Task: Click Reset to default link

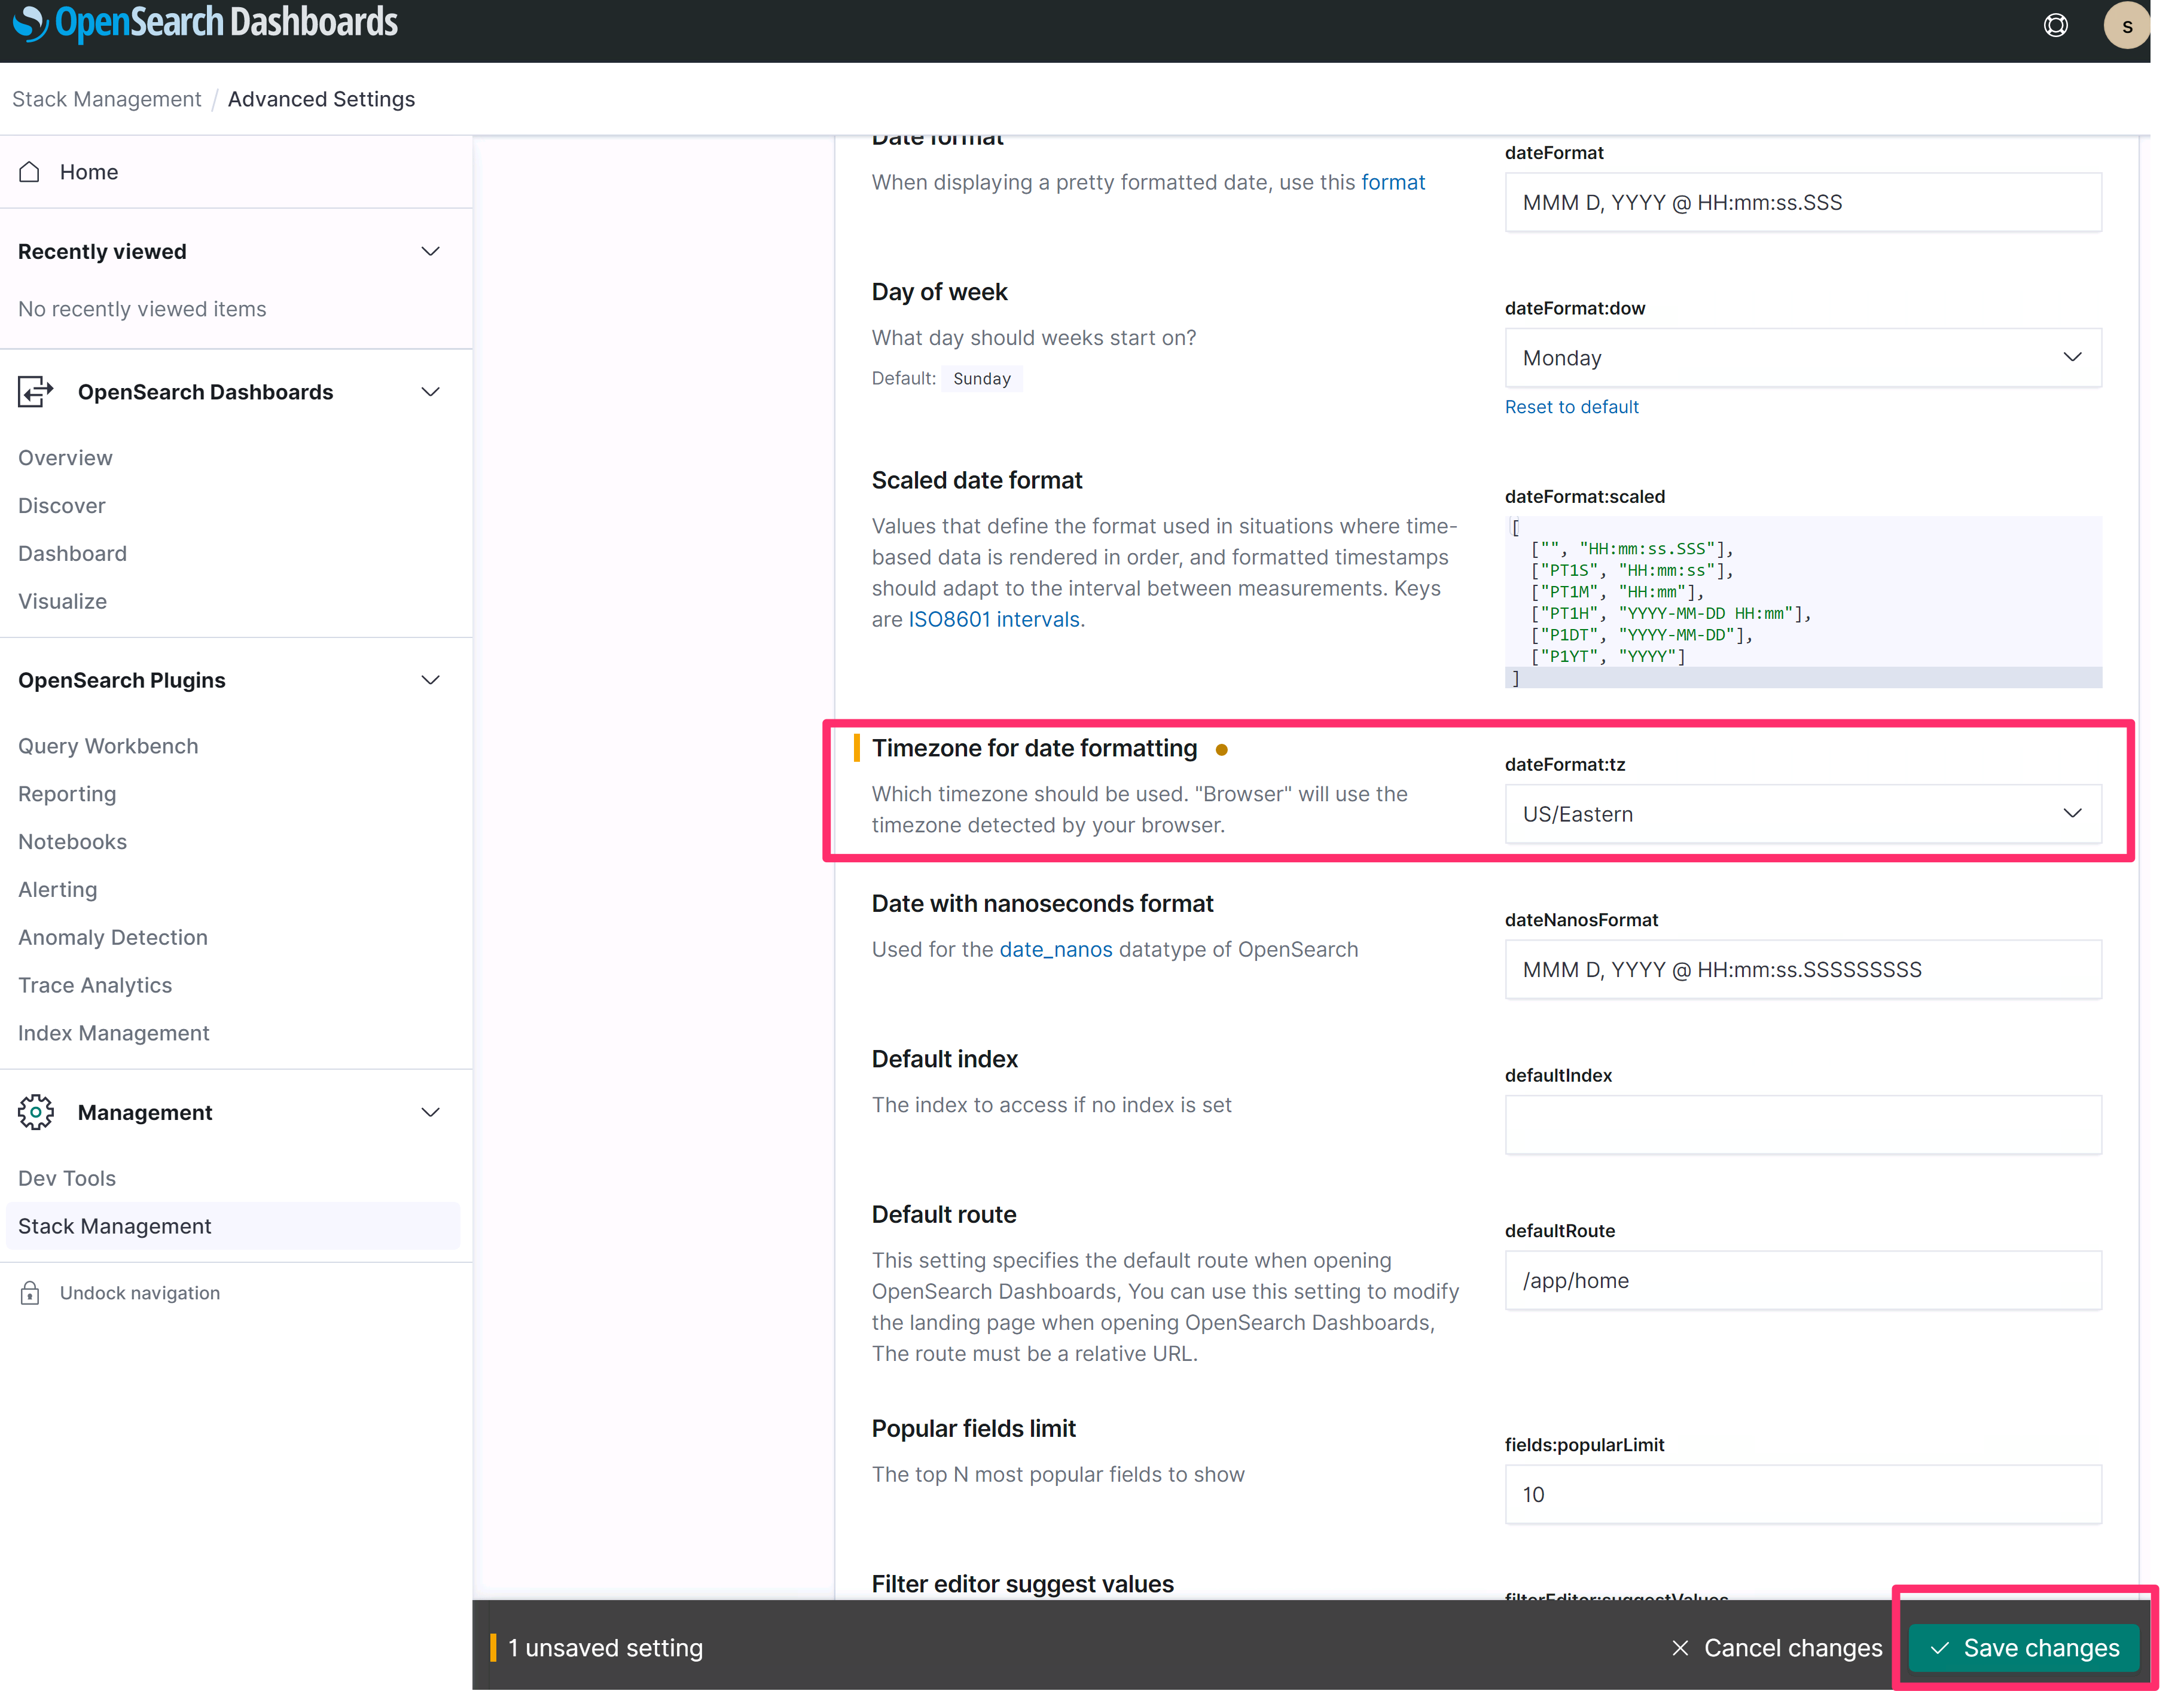Action: pos(1571,407)
